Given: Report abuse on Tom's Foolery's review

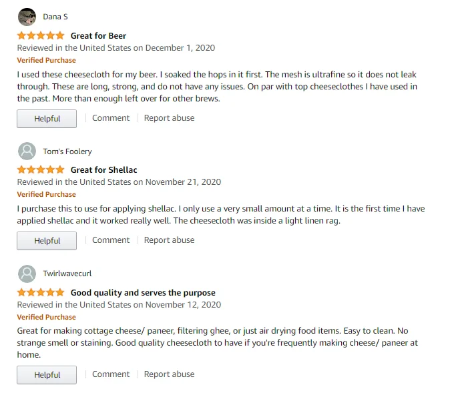Looking at the screenshot, I should coord(170,240).
